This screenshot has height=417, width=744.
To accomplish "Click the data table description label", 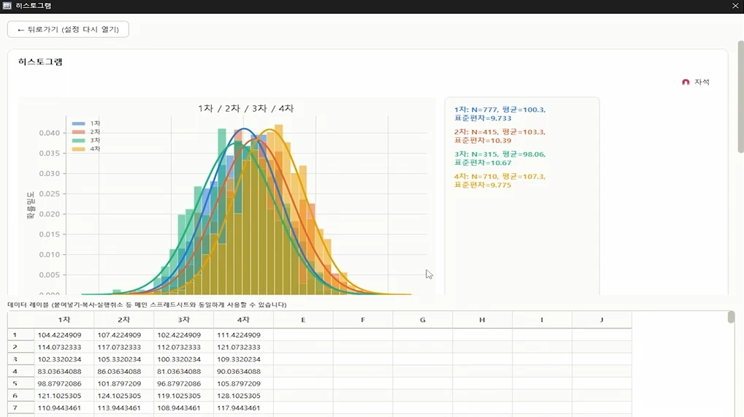I will pos(147,305).
